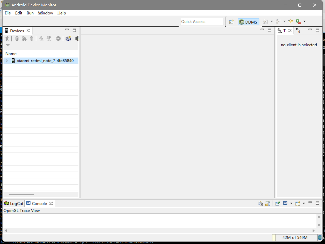
Task: Select device xiaomi-redmi_note_7-4fe85840
Action: (45, 61)
